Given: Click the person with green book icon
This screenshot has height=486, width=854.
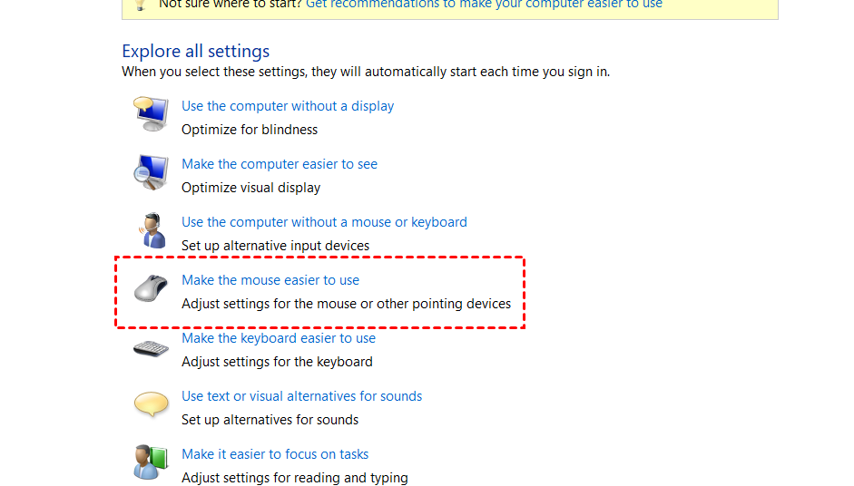Looking at the screenshot, I should tap(151, 462).
